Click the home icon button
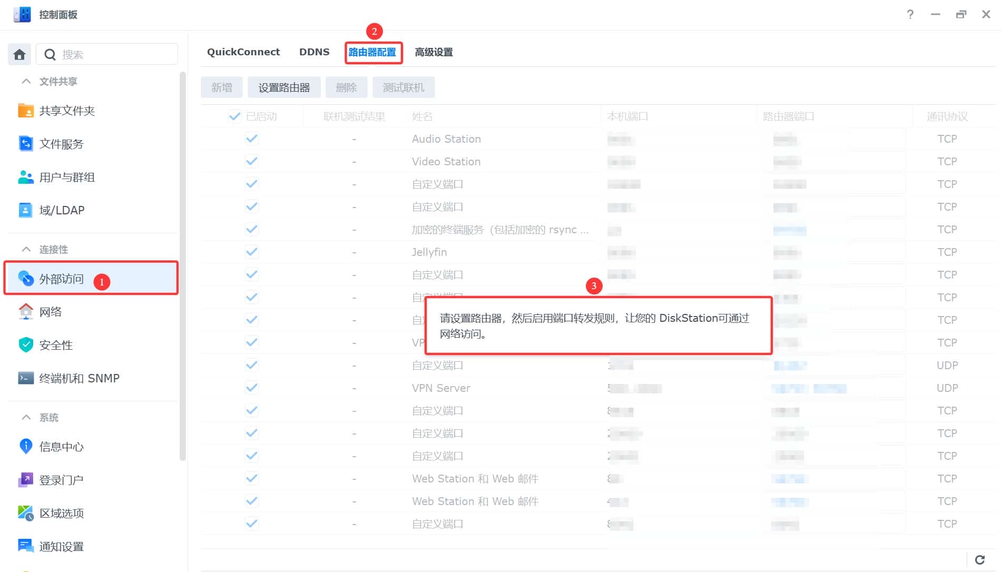This screenshot has height=572, width=1002. click(19, 54)
